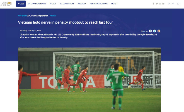The height and width of the screenshot is (112, 184).
Task: Share article on Facebook via circular icon
Action: 150,31
